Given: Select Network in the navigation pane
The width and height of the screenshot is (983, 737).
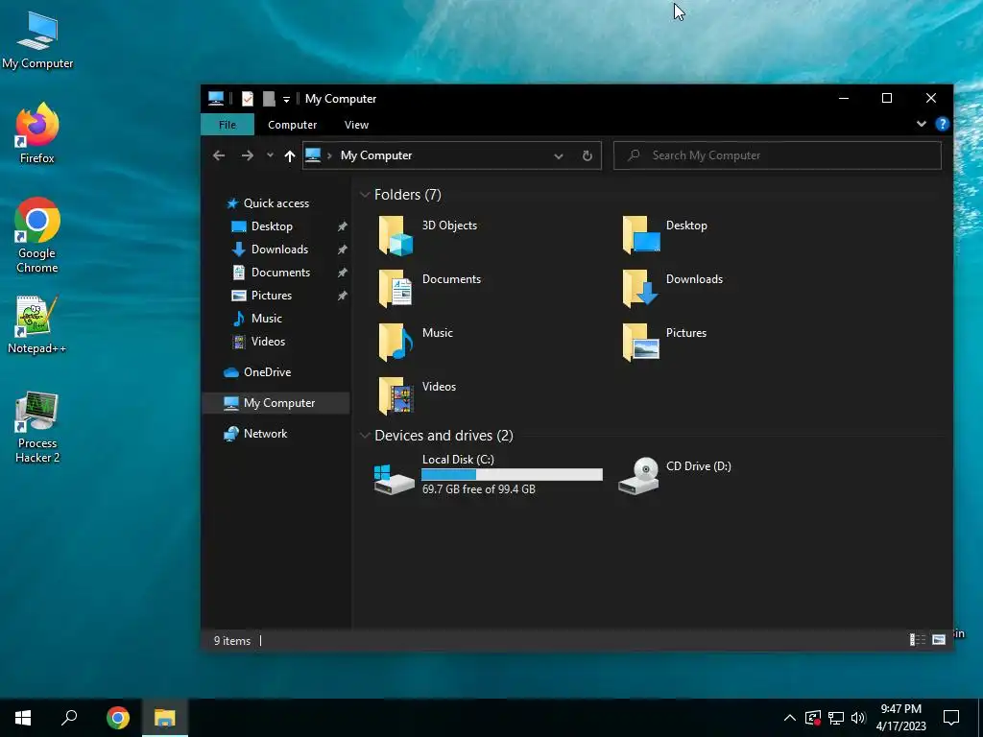Looking at the screenshot, I should pyautogui.click(x=265, y=434).
